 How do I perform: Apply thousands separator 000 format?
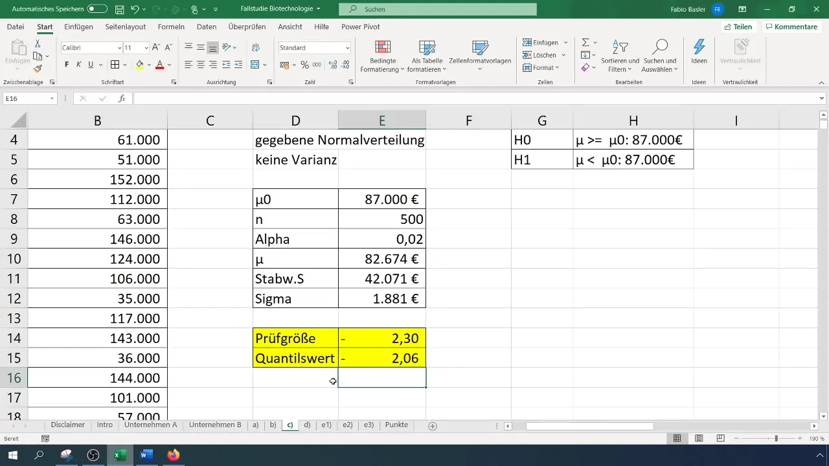click(x=317, y=65)
